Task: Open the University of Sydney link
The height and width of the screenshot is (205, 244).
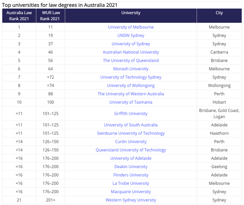Action: [x=131, y=44]
